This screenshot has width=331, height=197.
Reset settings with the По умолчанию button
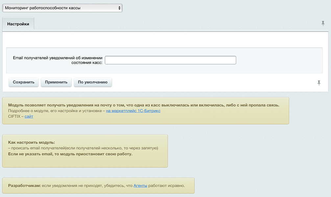click(93, 82)
